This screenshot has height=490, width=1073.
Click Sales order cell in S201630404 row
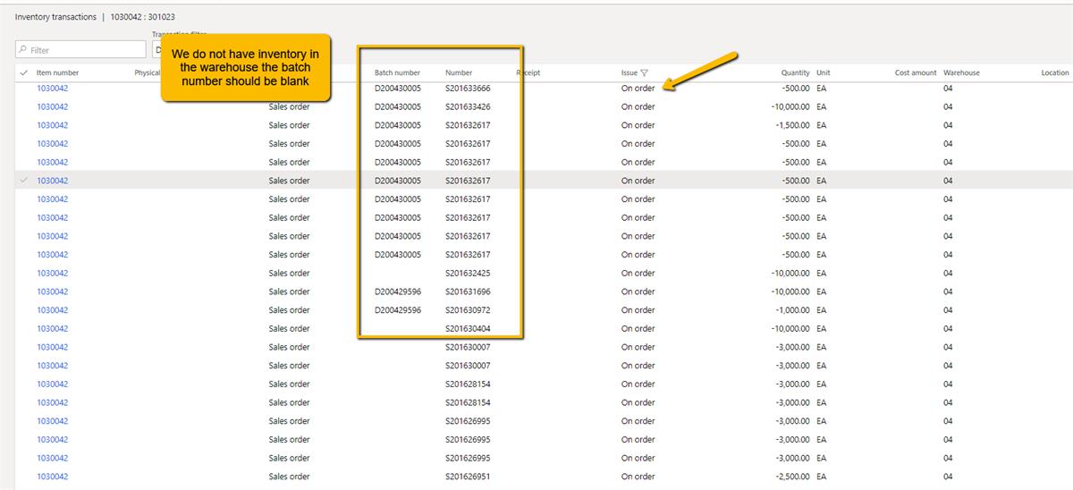click(289, 329)
